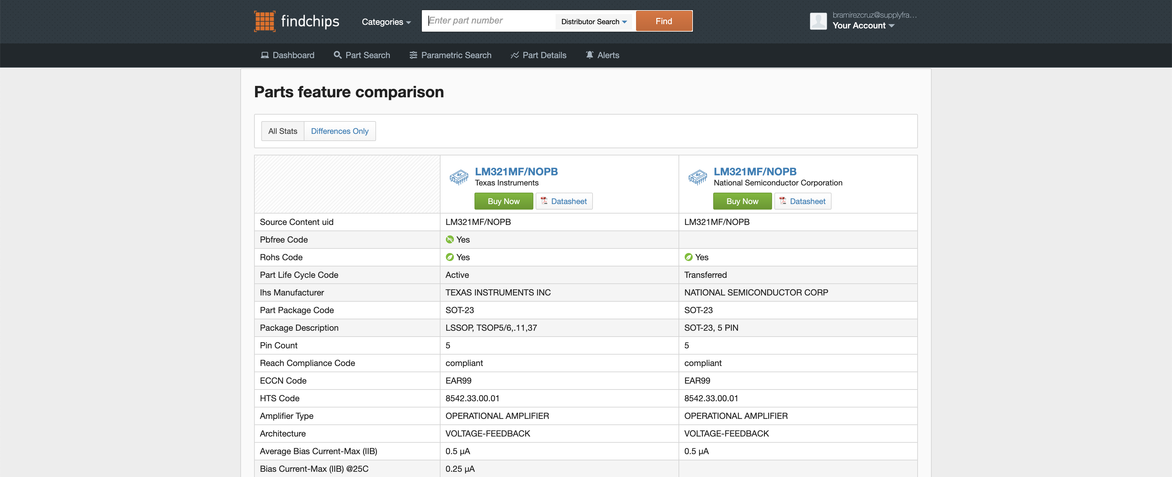Viewport: 1172px width, 477px height.
Task: Open Datasheet for National Semiconductor part
Action: pos(802,201)
